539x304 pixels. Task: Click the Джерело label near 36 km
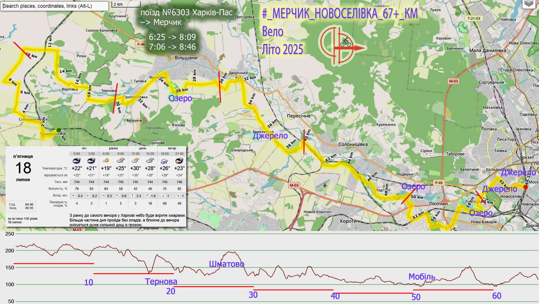click(x=270, y=135)
